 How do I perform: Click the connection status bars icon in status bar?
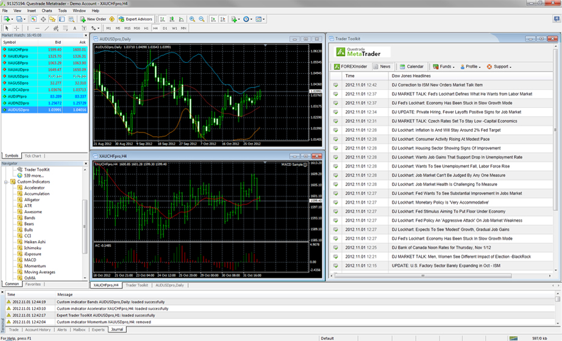pyautogui.click(x=513, y=338)
